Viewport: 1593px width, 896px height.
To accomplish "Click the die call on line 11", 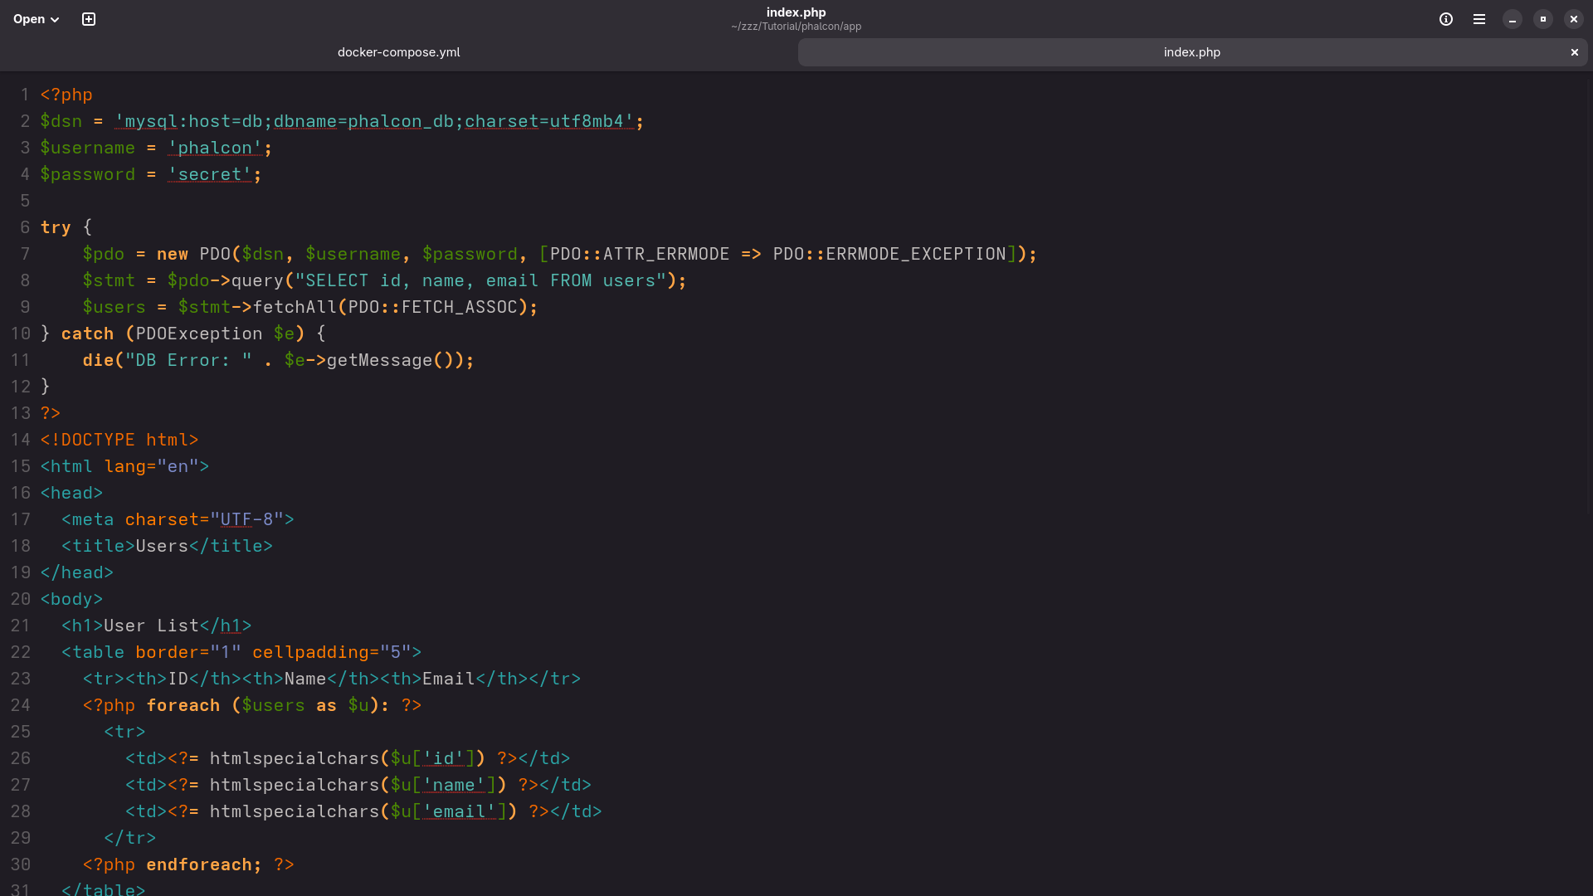I will click(x=98, y=360).
